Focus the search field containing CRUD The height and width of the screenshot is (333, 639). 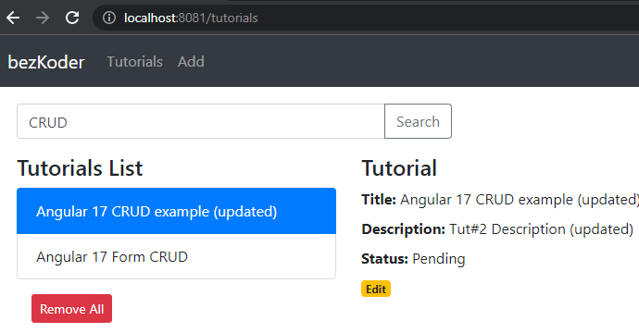coord(201,121)
